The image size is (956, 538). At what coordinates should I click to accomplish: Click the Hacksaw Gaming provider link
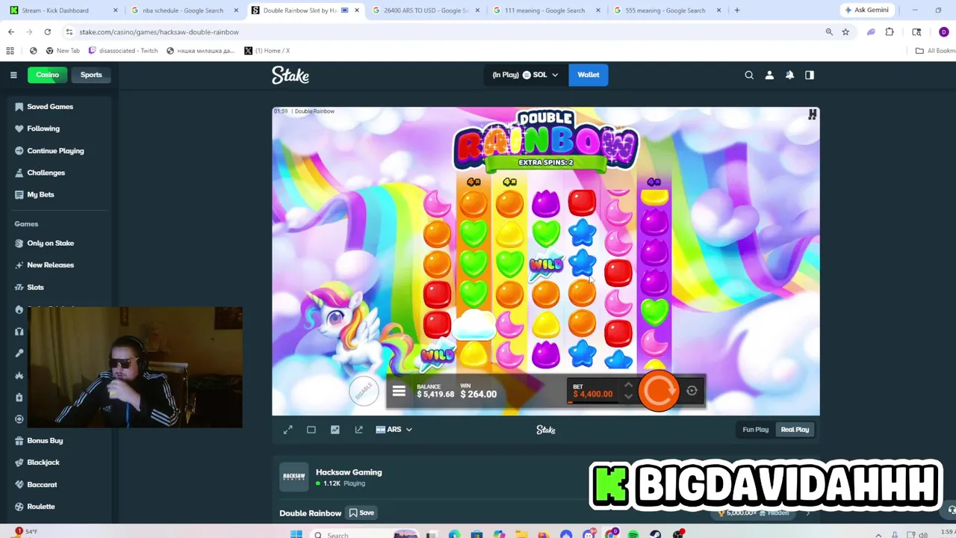[x=349, y=472]
